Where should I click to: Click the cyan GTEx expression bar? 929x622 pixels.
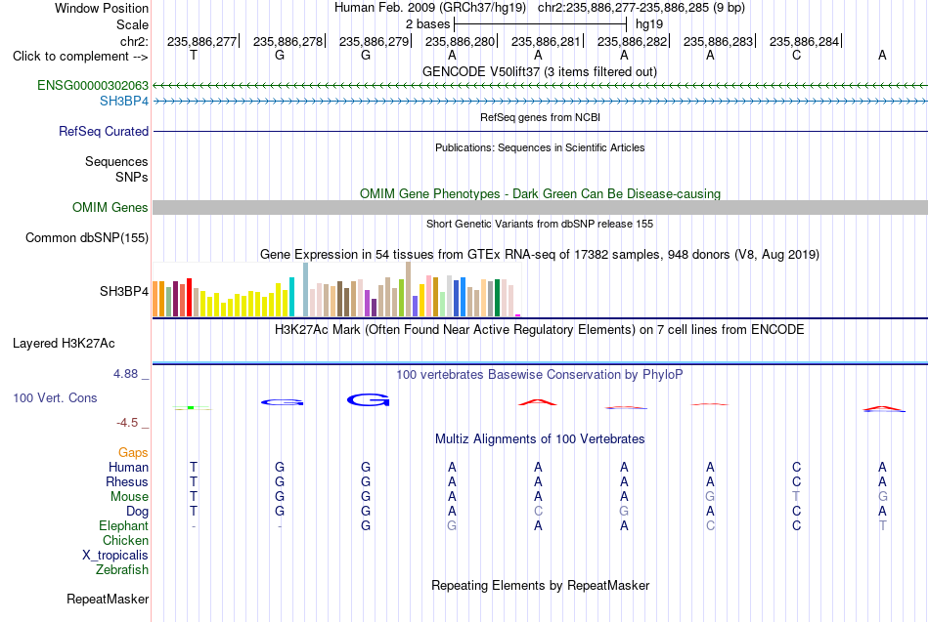[291, 297]
